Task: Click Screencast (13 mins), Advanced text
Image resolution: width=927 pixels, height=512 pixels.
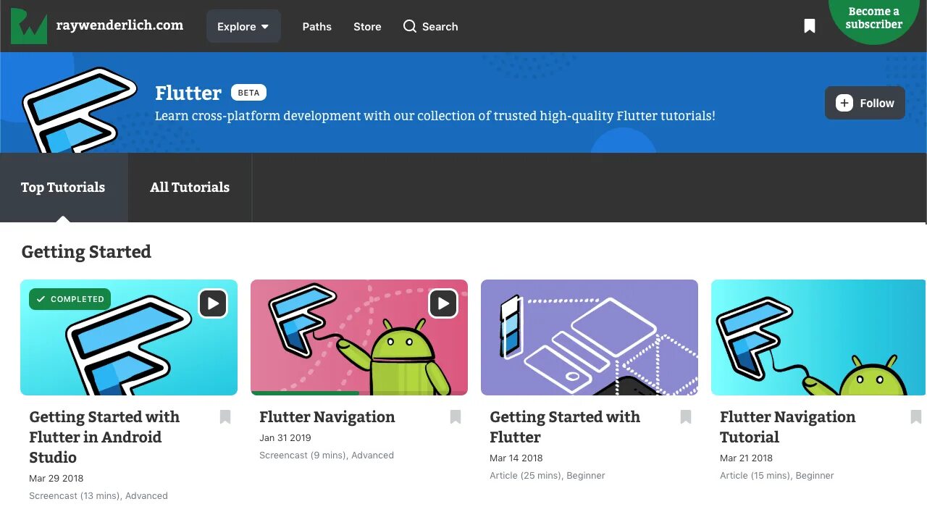Action: pyautogui.click(x=98, y=496)
